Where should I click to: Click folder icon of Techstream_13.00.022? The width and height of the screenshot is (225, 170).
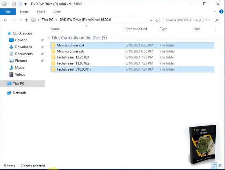[x=53, y=63]
